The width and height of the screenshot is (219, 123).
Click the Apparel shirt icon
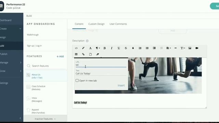[x=28, y=110]
